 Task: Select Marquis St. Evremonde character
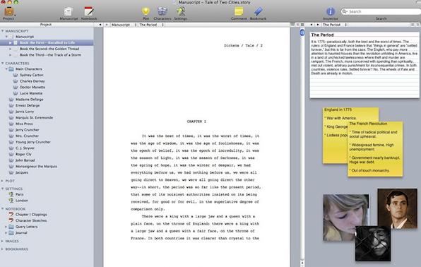point(34,118)
